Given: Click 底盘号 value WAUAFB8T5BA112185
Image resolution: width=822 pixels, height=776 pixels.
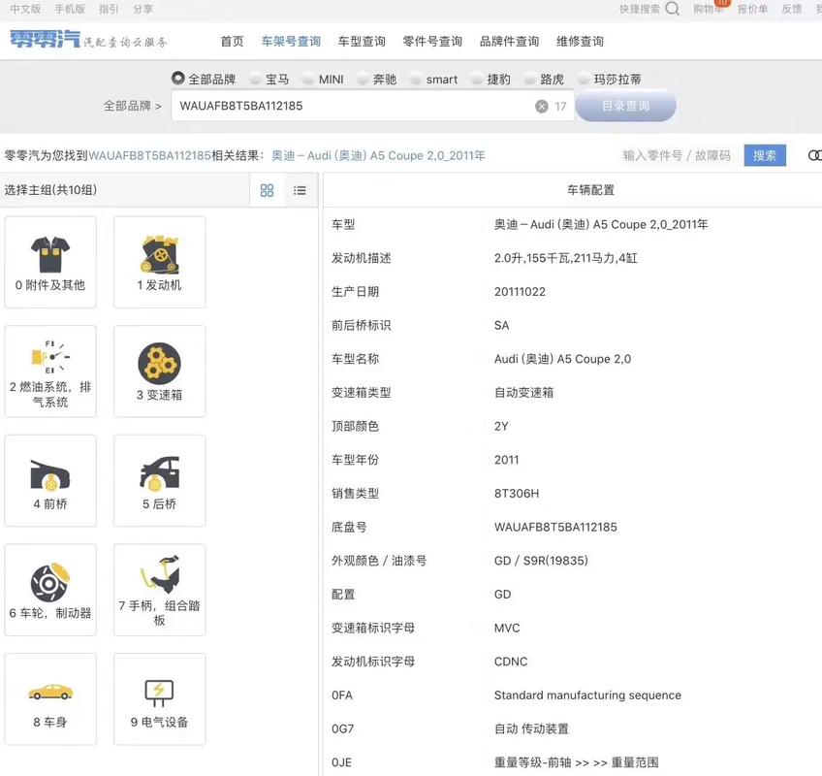Looking at the screenshot, I should pyautogui.click(x=555, y=528).
